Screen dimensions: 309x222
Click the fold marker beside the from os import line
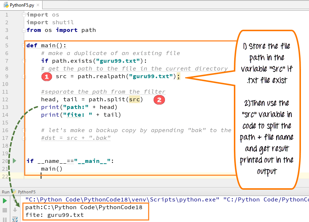[x=24, y=30]
